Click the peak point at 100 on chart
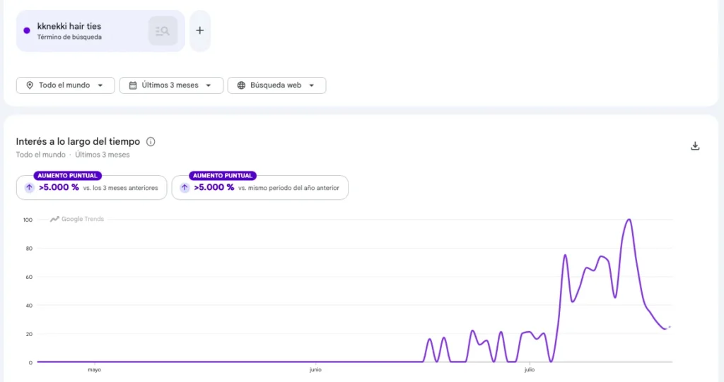Image resolution: width=724 pixels, height=382 pixels. [x=629, y=220]
